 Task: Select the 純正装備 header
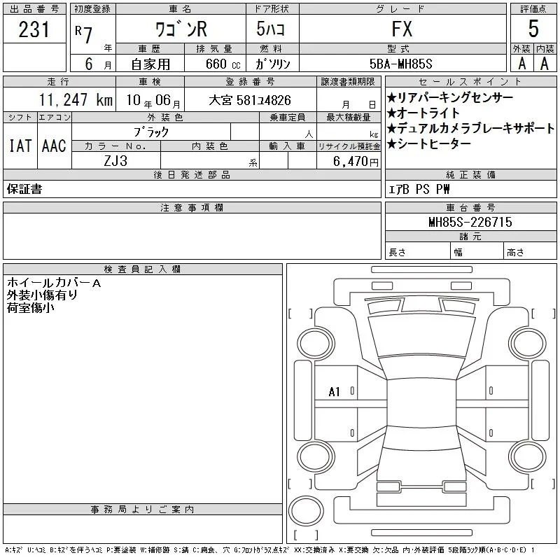click(x=470, y=174)
